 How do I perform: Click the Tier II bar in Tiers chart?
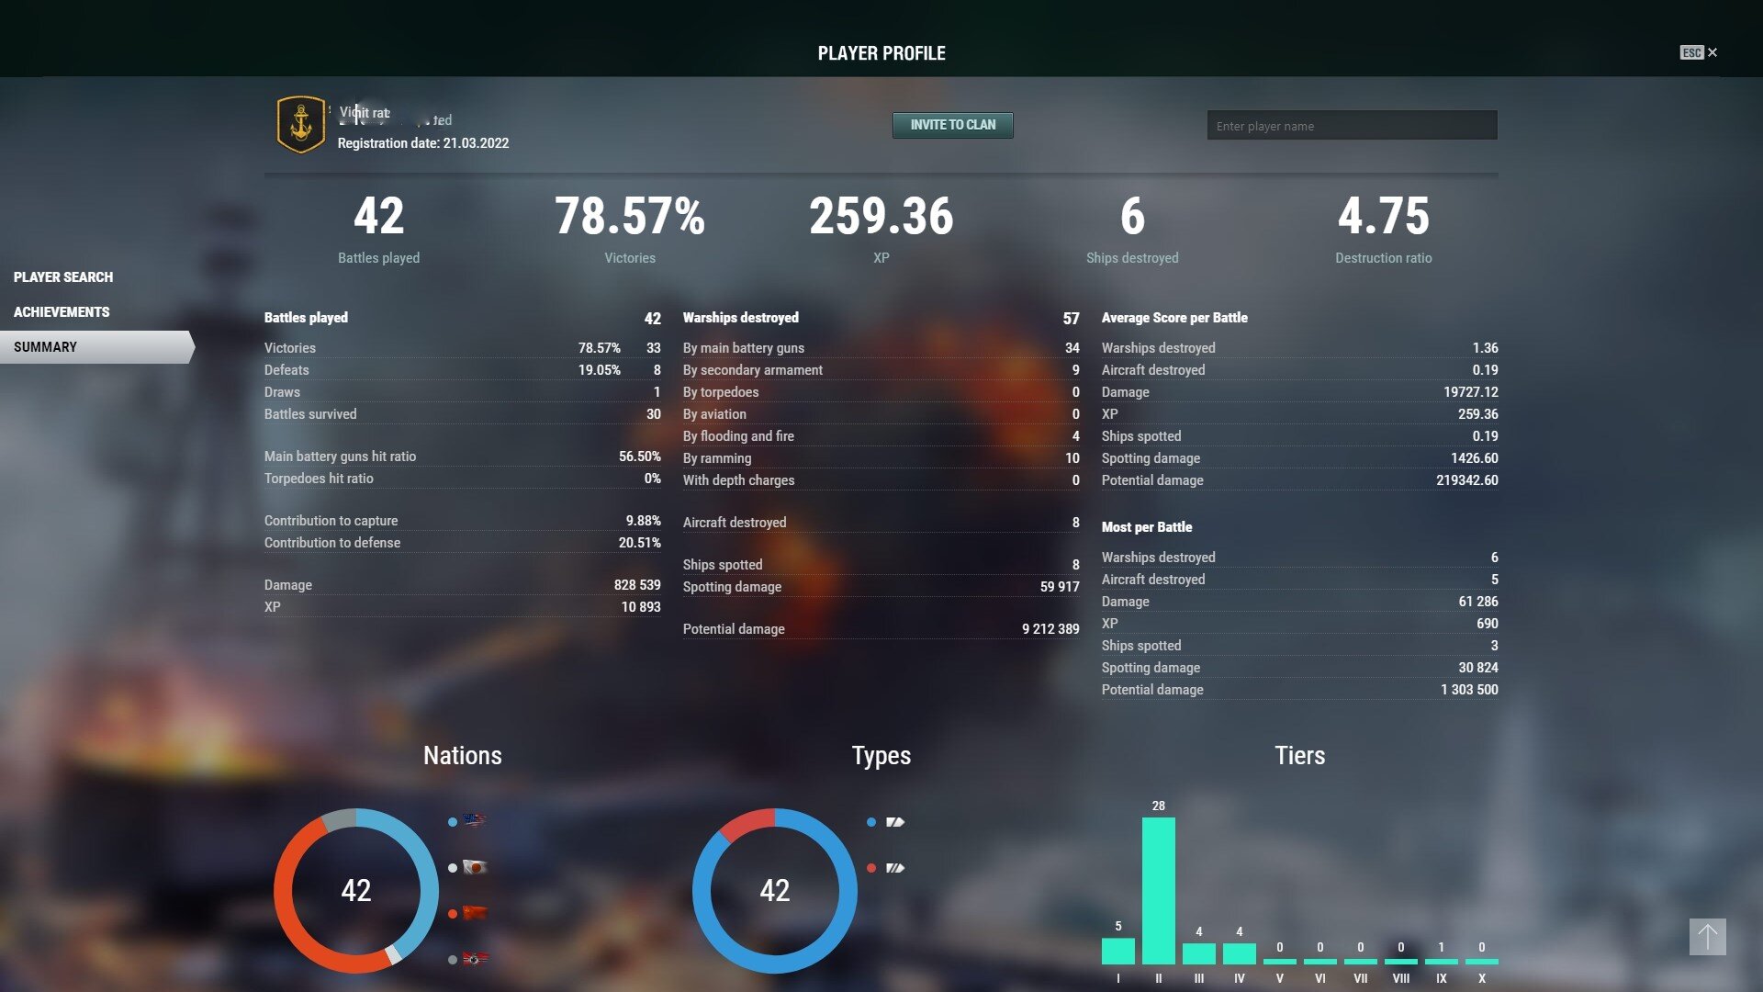pos(1158,889)
